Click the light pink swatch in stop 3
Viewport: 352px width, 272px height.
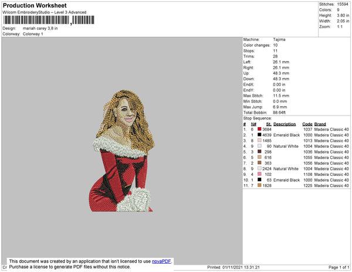(259, 140)
